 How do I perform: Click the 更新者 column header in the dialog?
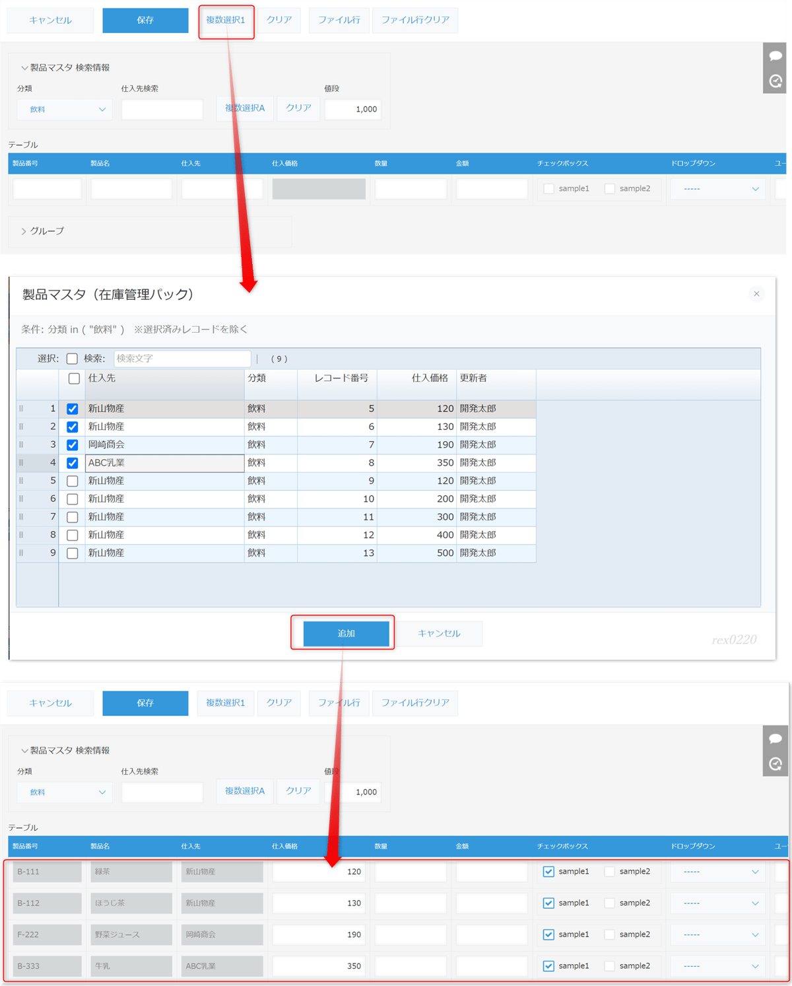pos(496,384)
